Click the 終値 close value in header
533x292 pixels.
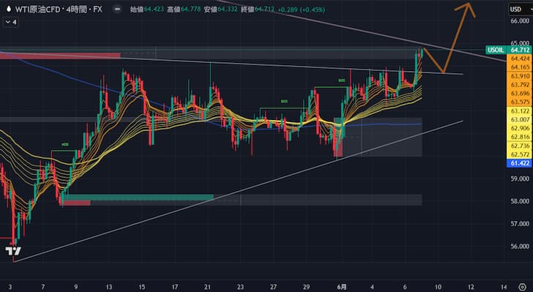[x=266, y=10]
